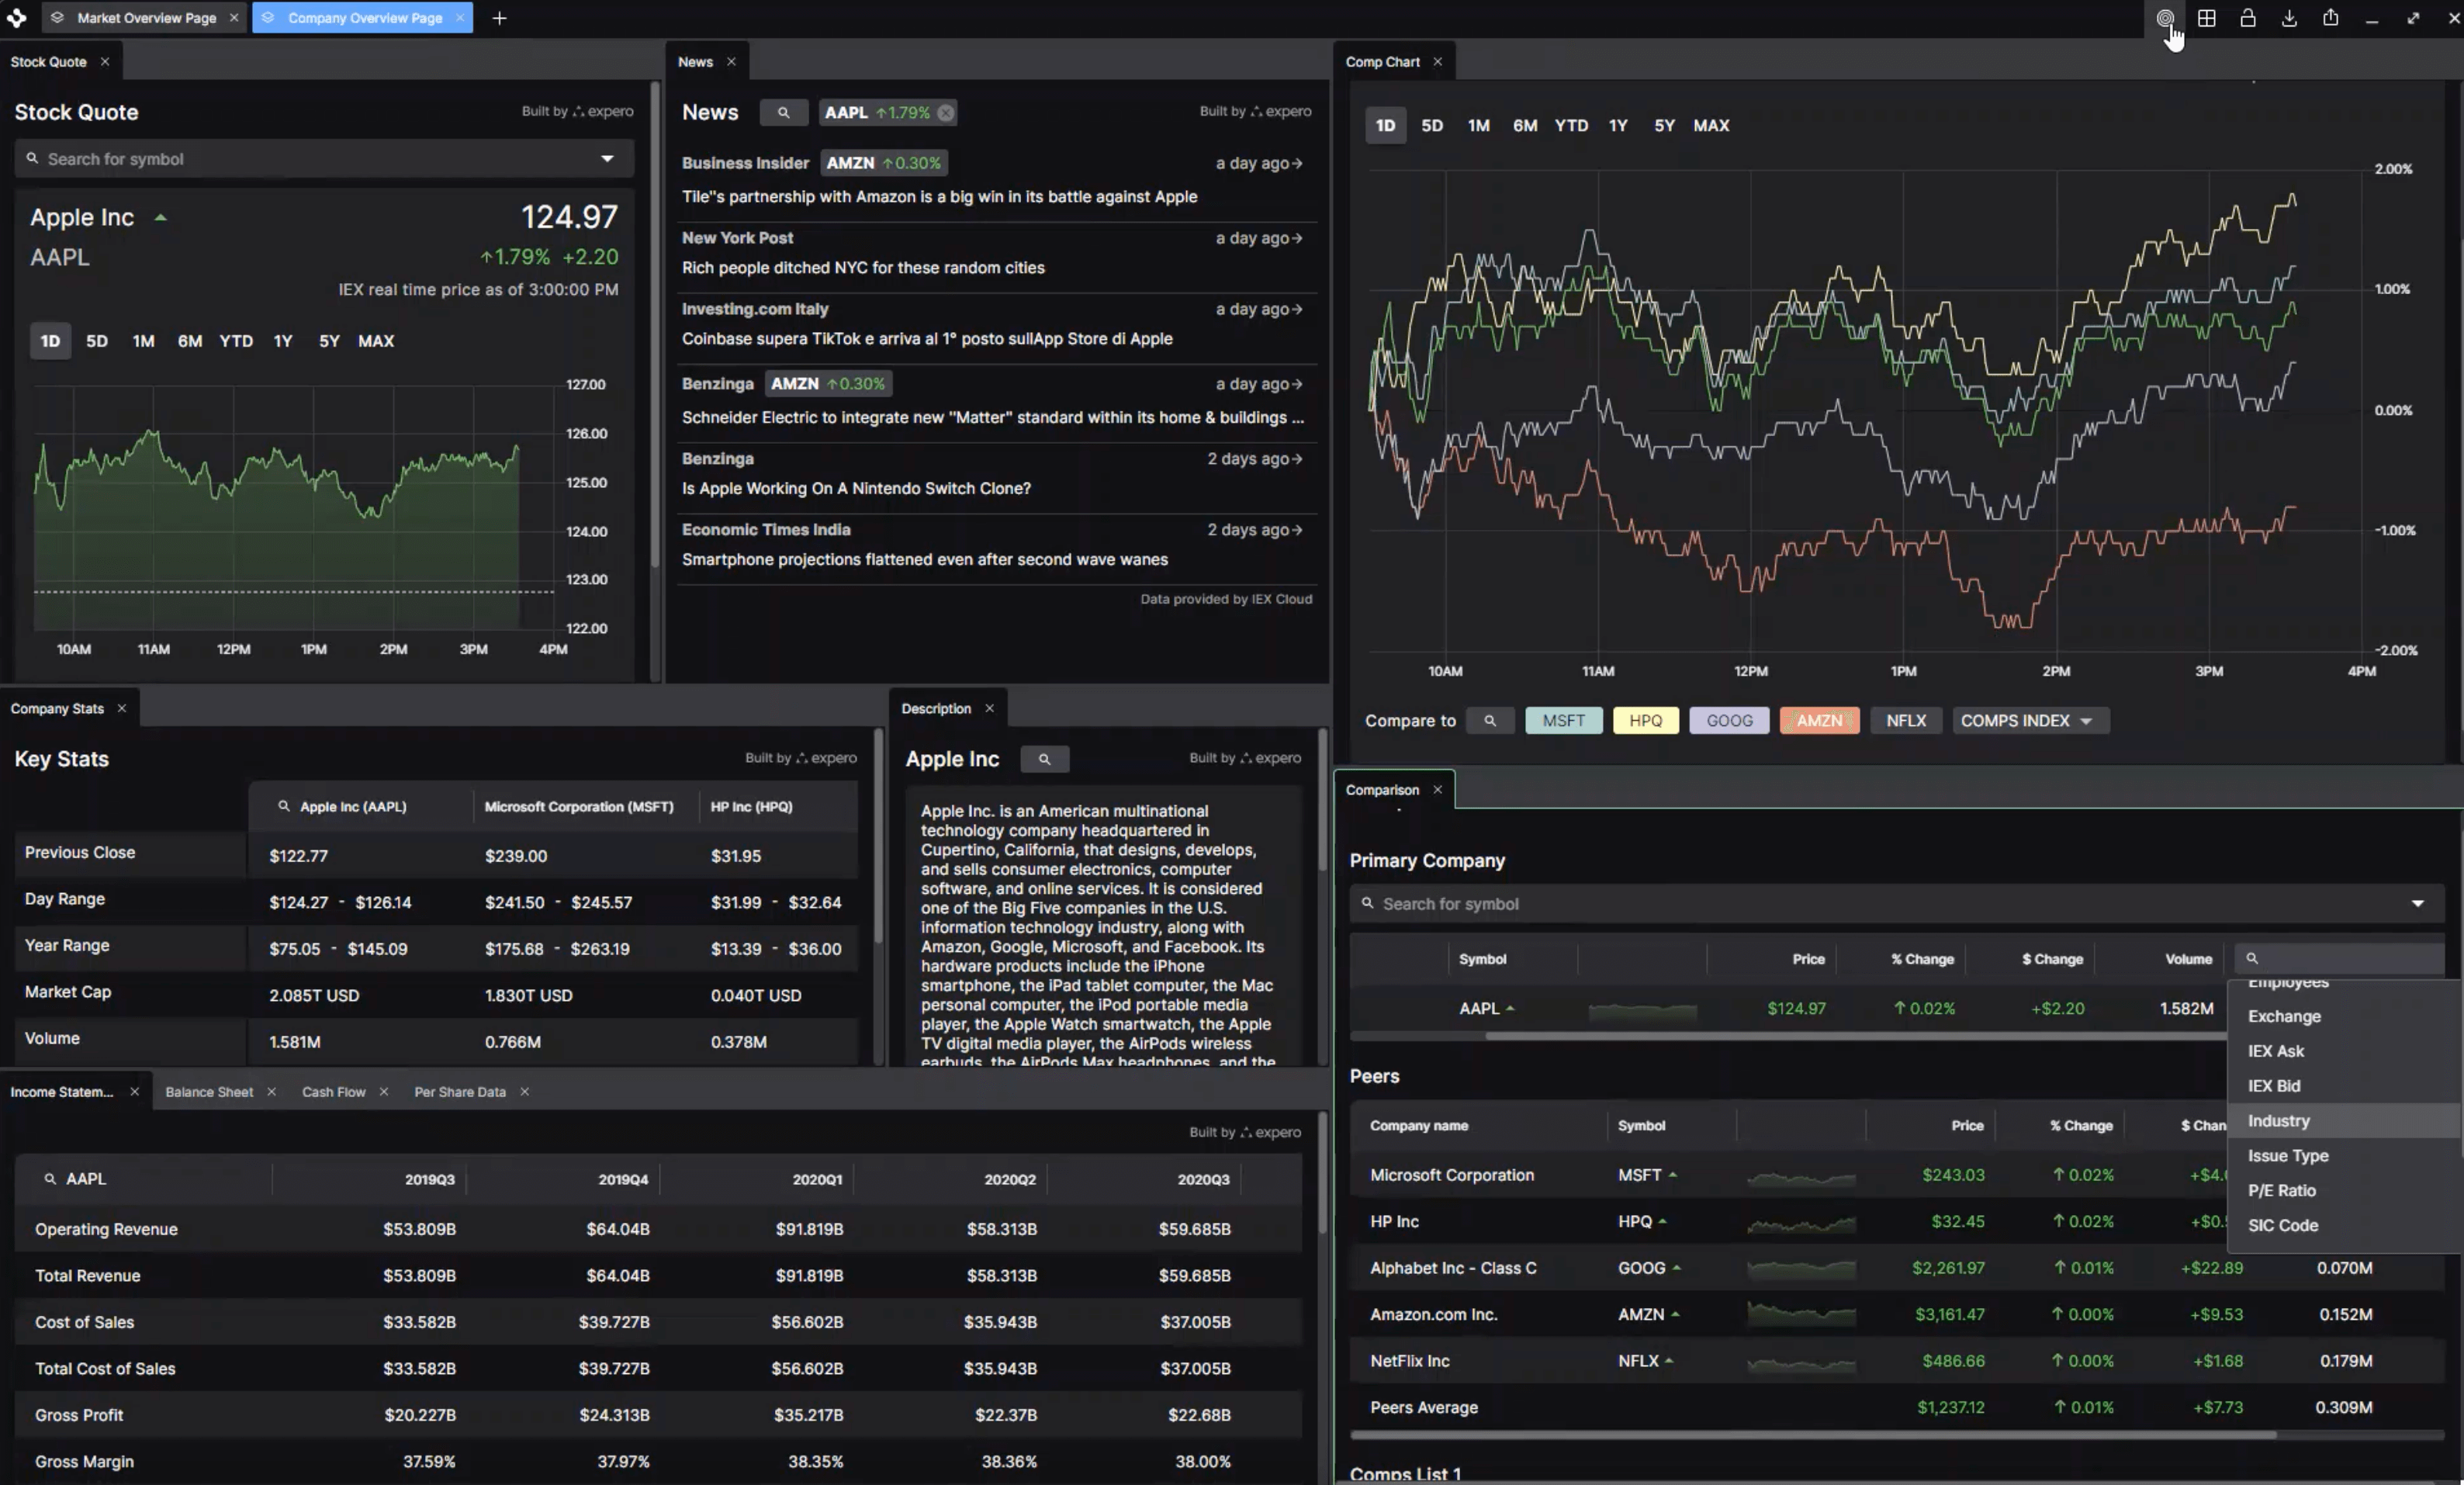Select 1Y range in Comp Chart
2464x1485 pixels.
(1618, 126)
